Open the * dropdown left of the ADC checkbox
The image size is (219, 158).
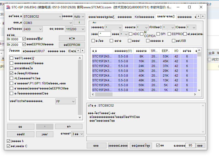[124, 34]
